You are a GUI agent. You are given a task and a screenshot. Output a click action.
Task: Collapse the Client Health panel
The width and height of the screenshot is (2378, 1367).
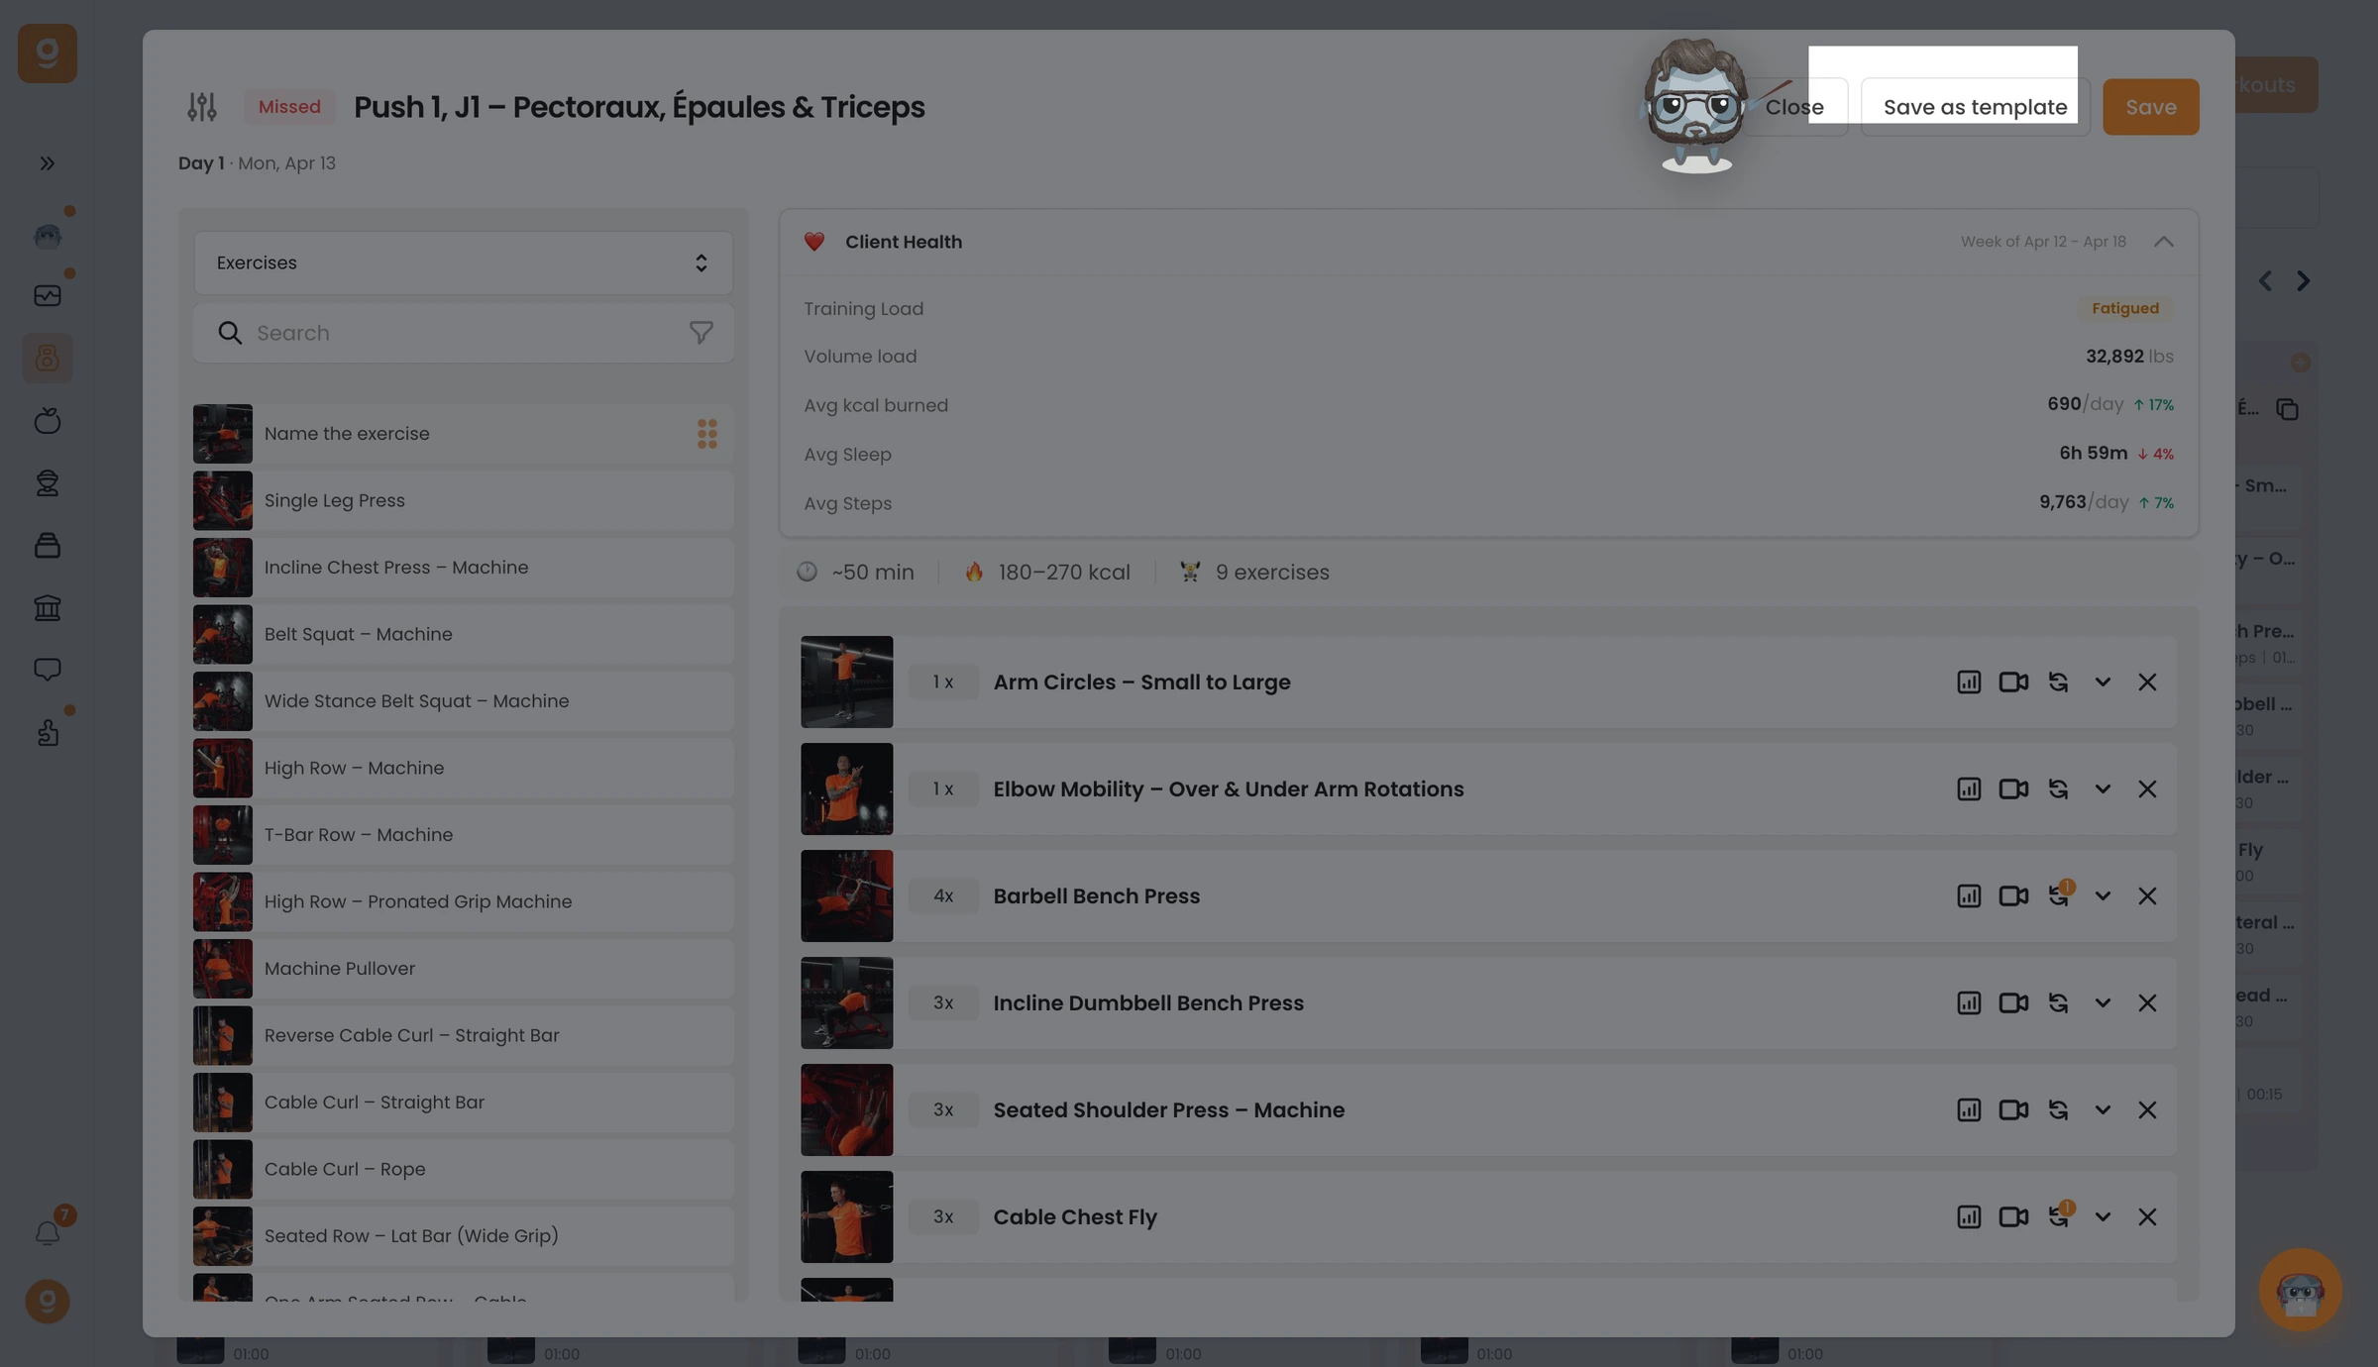point(2164,242)
